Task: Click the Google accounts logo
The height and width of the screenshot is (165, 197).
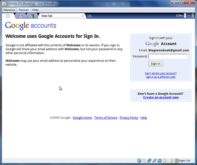Action: pyautogui.click(x=31, y=26)
